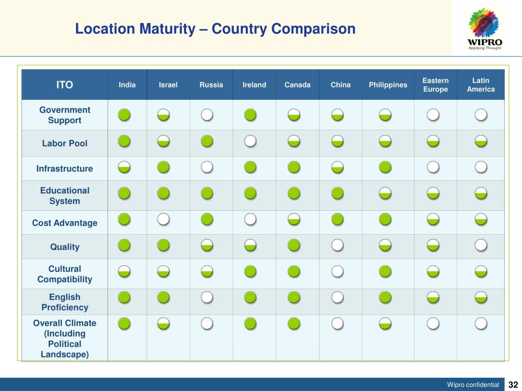Screen dimensions: 522x391
Task: Click India's Cultural Compatibility half circle
Action: click(124, 271)
